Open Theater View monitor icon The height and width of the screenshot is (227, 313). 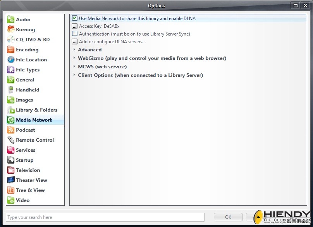tap(11, 180)
